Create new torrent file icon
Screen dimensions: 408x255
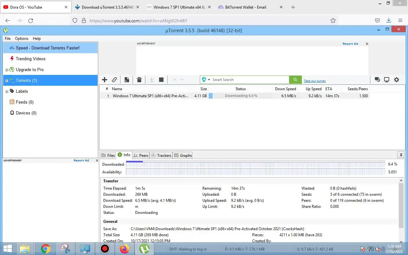click(127, 80)
